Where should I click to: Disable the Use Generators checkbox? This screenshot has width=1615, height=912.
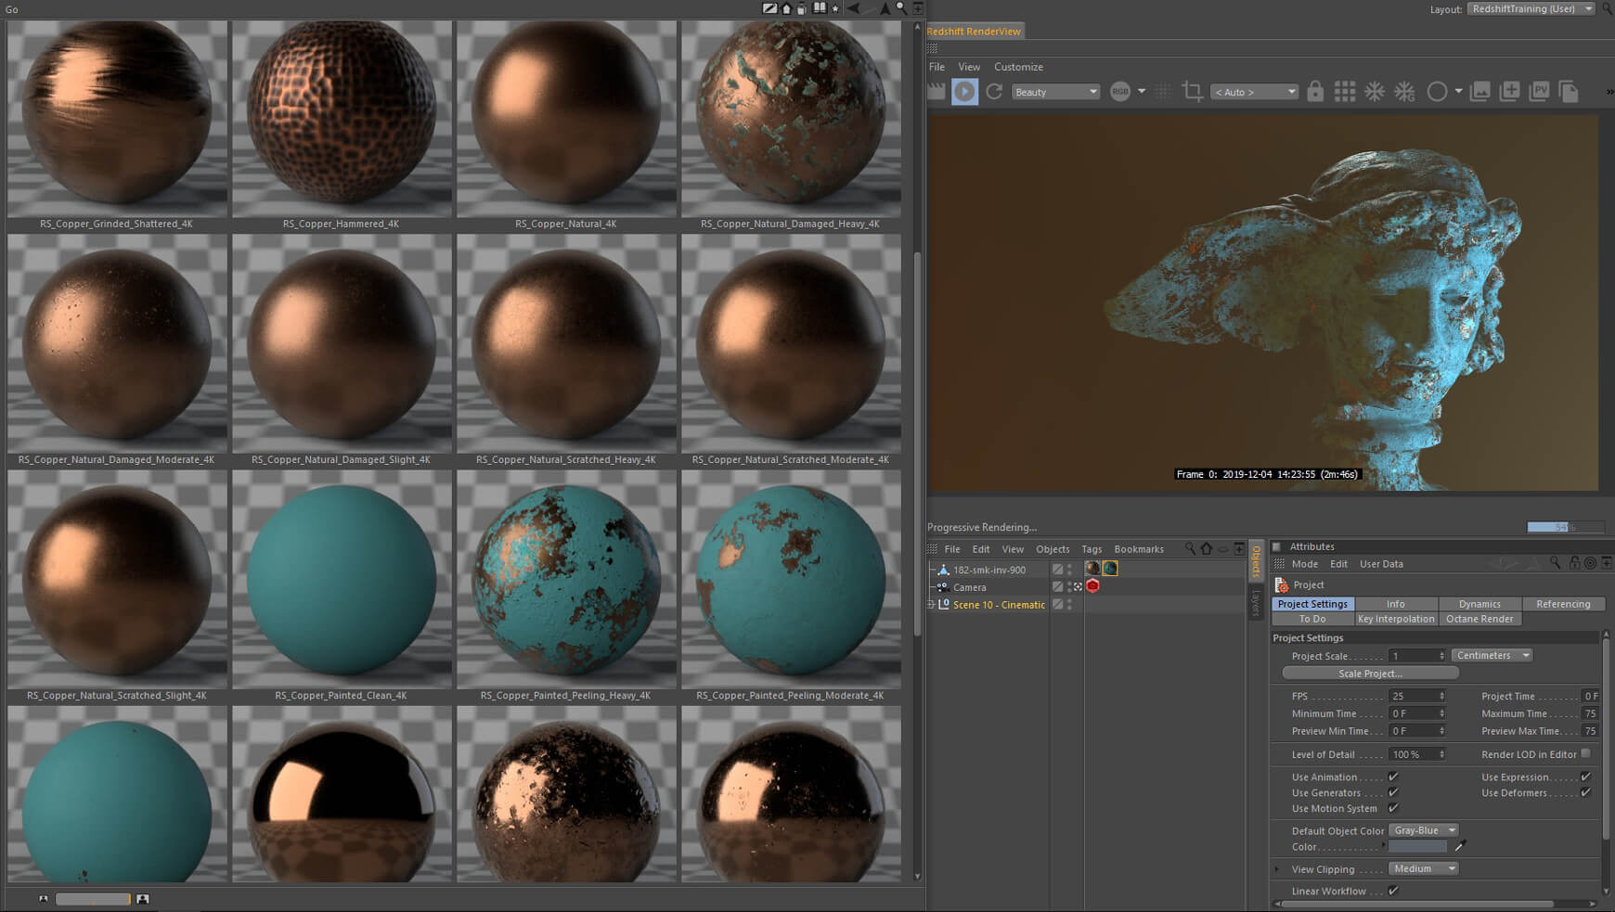tap(1394, 792)
